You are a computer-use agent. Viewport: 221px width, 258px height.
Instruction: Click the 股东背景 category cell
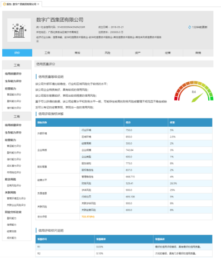click(58, 167)
